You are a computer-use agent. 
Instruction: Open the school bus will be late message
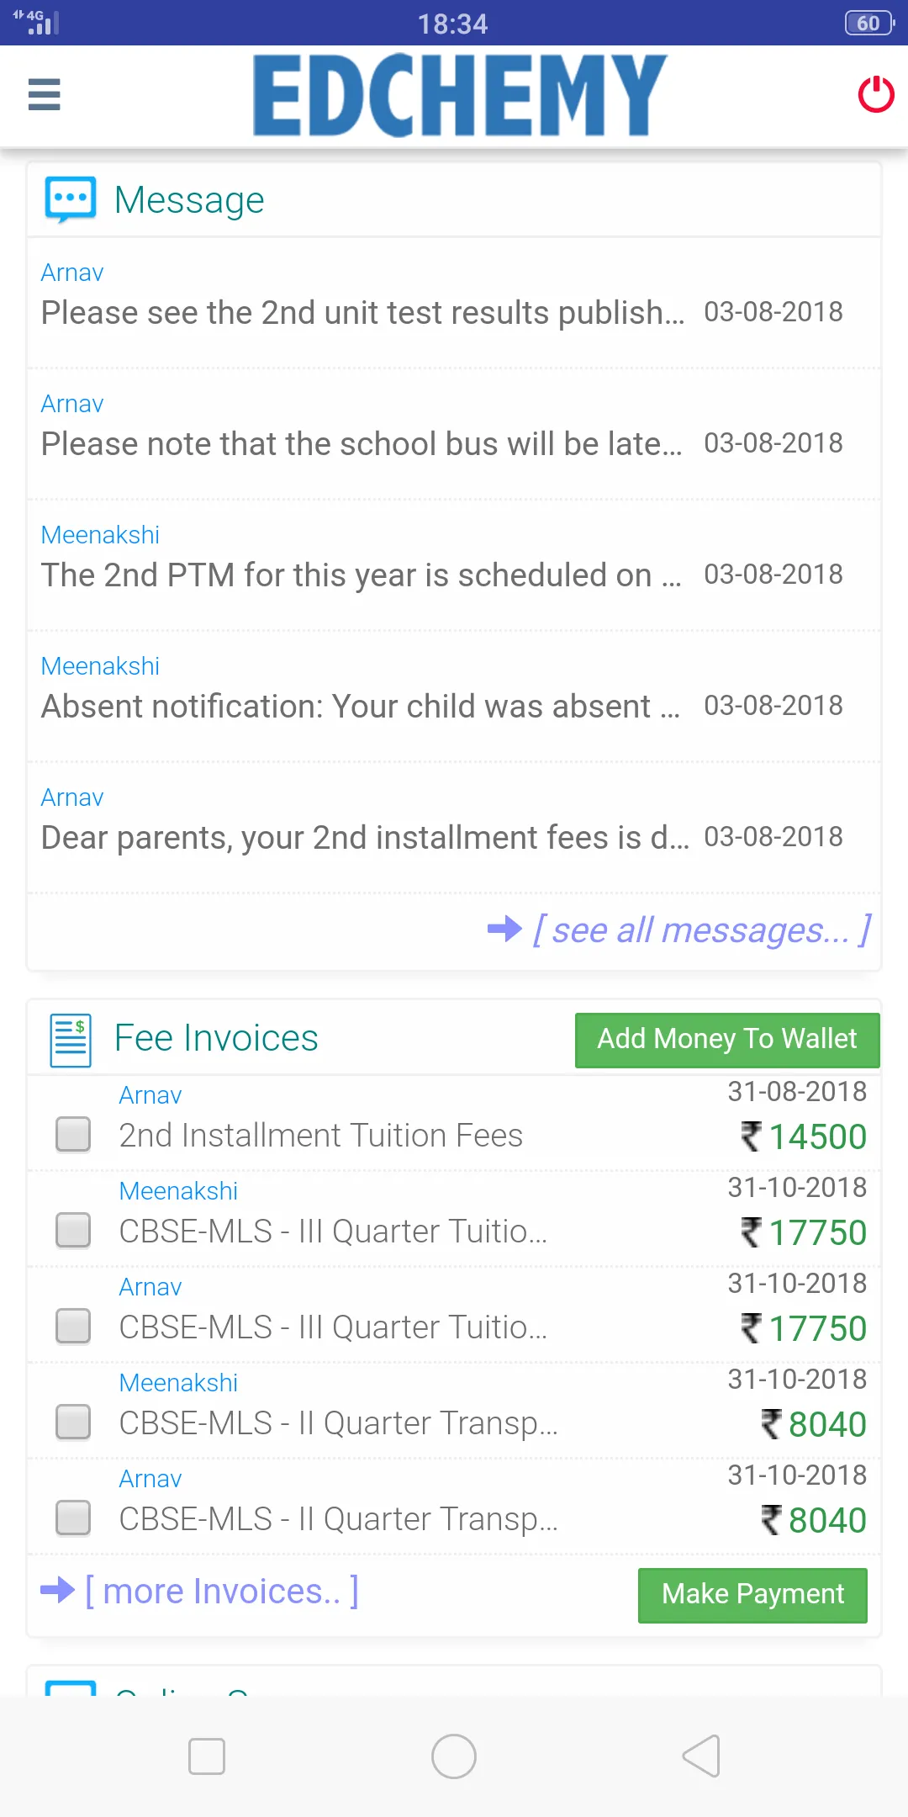tap(362, 443)
